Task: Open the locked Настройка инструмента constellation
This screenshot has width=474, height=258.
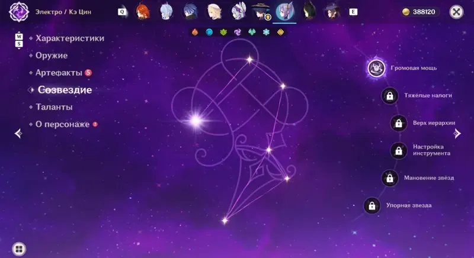Action: 398,150
